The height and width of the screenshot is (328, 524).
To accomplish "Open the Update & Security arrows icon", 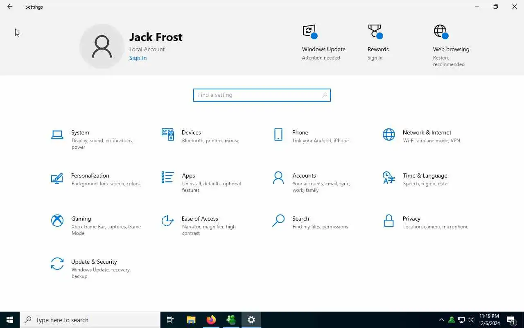I will [x=57, y=264].
